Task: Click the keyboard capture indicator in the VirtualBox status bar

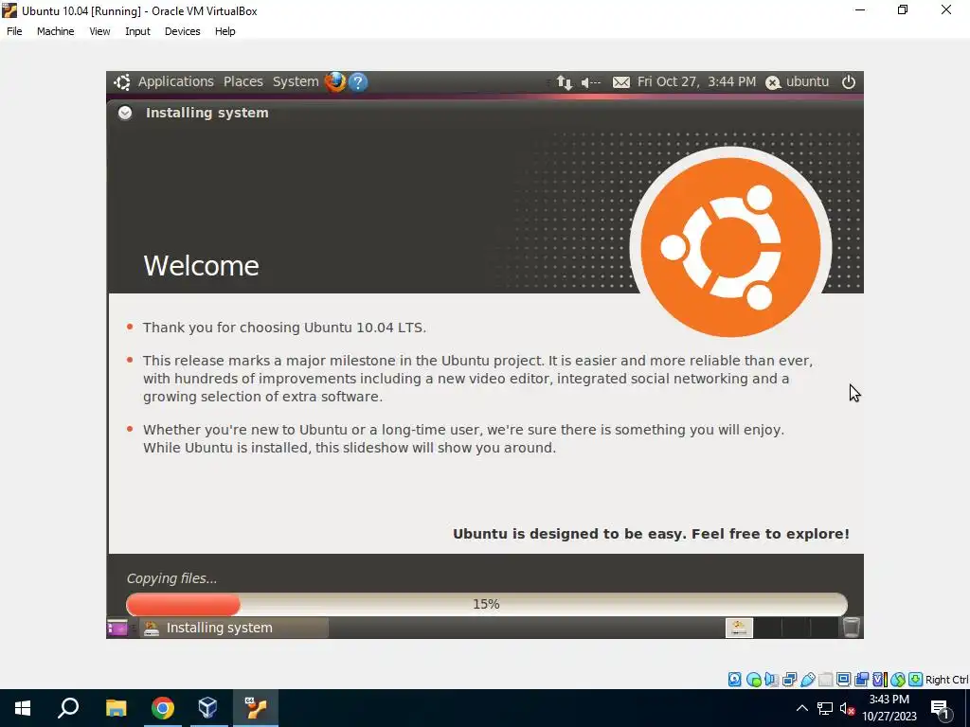Action: pyautogui.click(x=916, y=680)
